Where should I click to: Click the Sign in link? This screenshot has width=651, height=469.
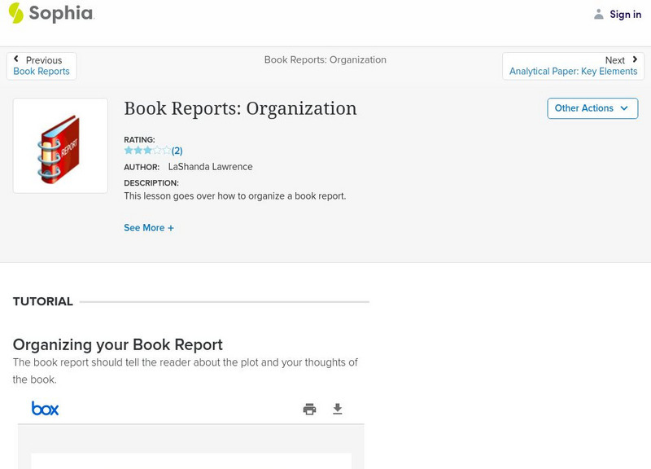click(x=625, y=15)
